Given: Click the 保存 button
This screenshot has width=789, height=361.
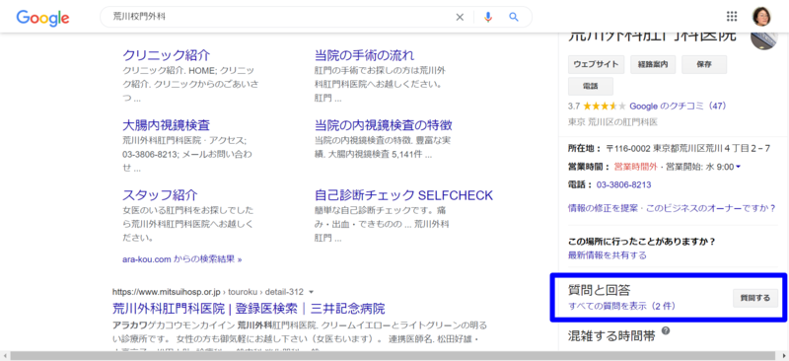Looking at the screenshot, I should click(704, 64).
